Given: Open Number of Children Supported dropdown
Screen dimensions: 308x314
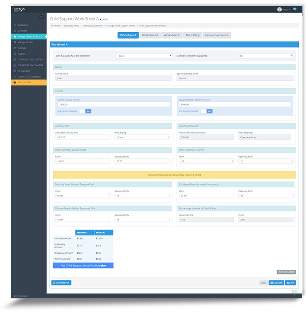Looking at the screenshot, I should point(265,56).
